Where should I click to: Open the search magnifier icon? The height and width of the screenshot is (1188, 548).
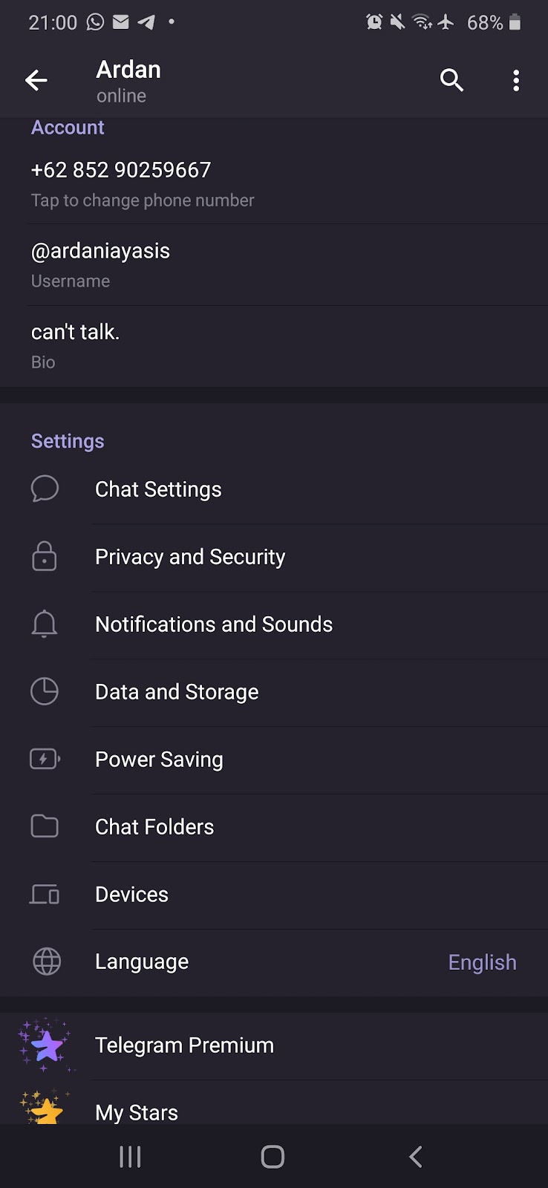pyautogui.click(x=451, y=80)
